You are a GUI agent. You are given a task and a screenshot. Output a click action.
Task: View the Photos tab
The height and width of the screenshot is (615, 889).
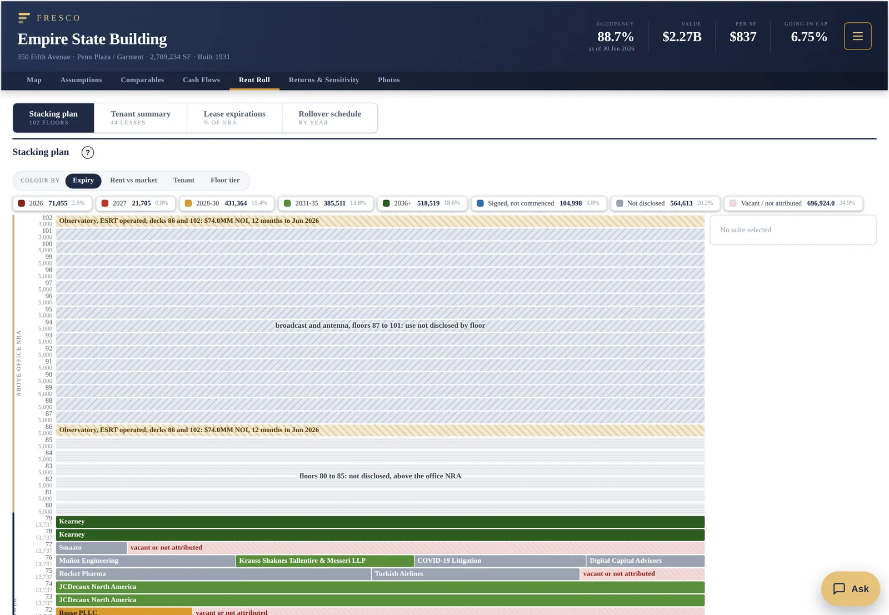tap(389, 80)
